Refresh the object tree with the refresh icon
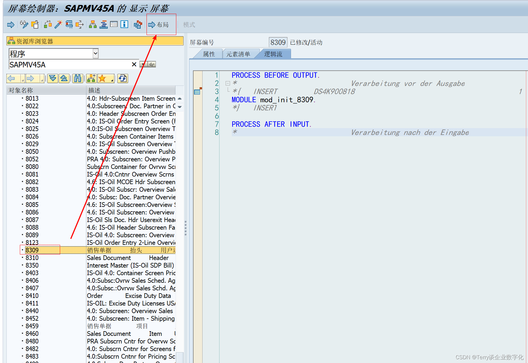 click(122, 78)
